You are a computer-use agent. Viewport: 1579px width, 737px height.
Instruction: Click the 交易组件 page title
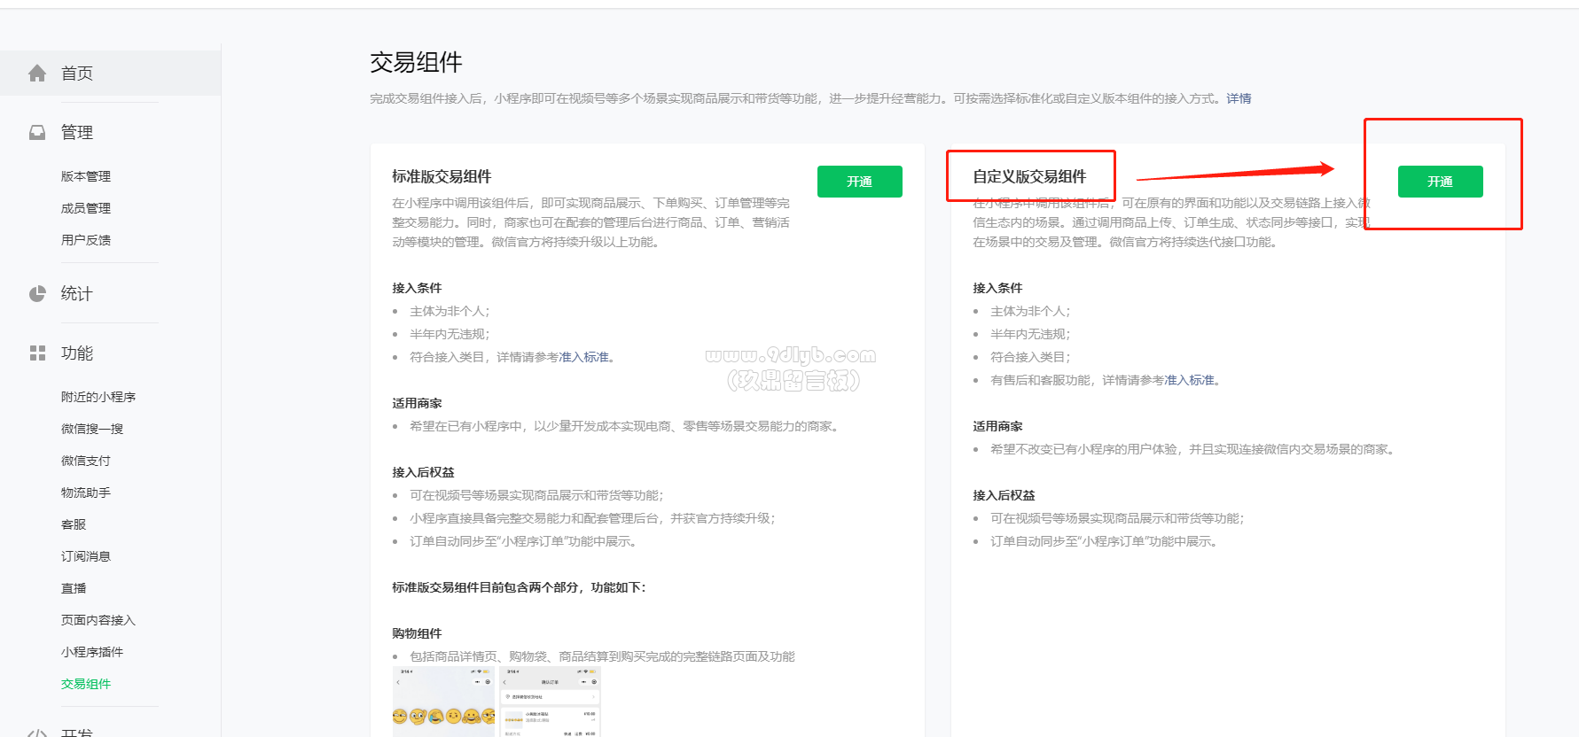[416, 63]
